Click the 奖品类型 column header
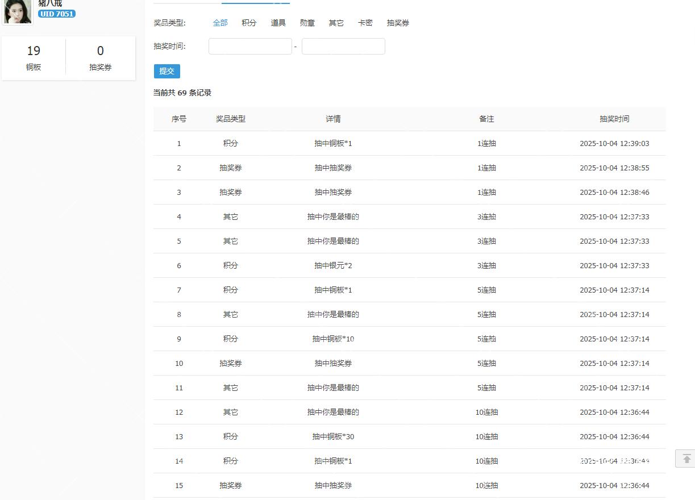The width and height of the screenshot is (695, 500). coord(231,119)
